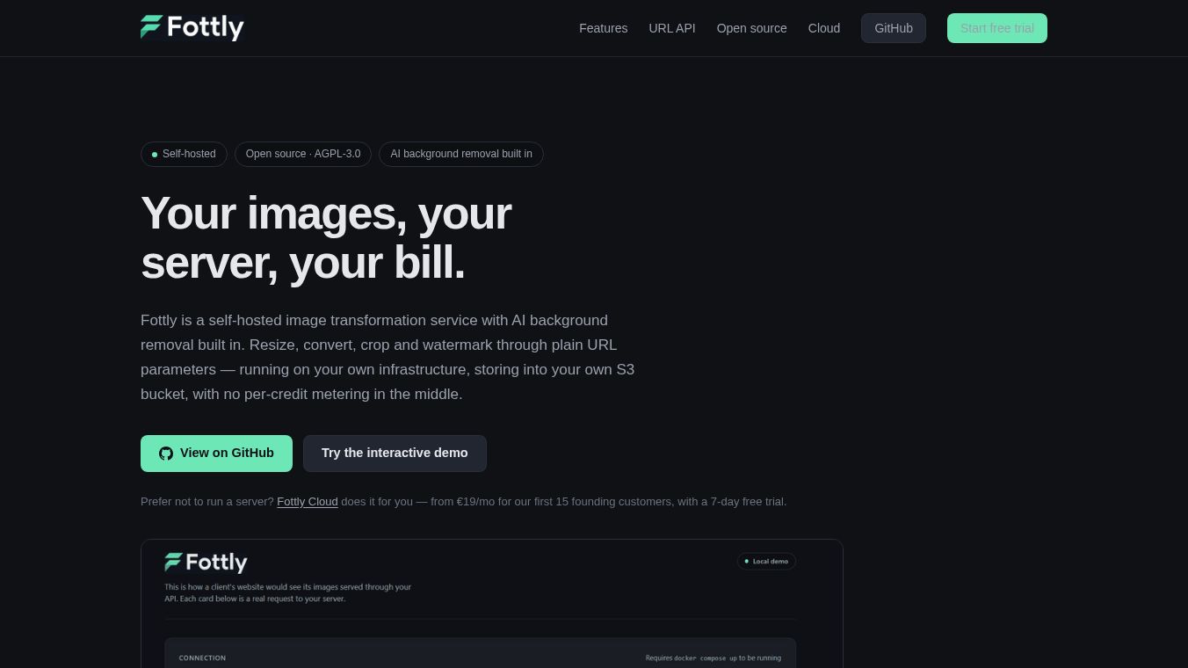The image size is (1188, 668).
Task: Click the "Requires docker compose up" note
Action: coord(714,657)
